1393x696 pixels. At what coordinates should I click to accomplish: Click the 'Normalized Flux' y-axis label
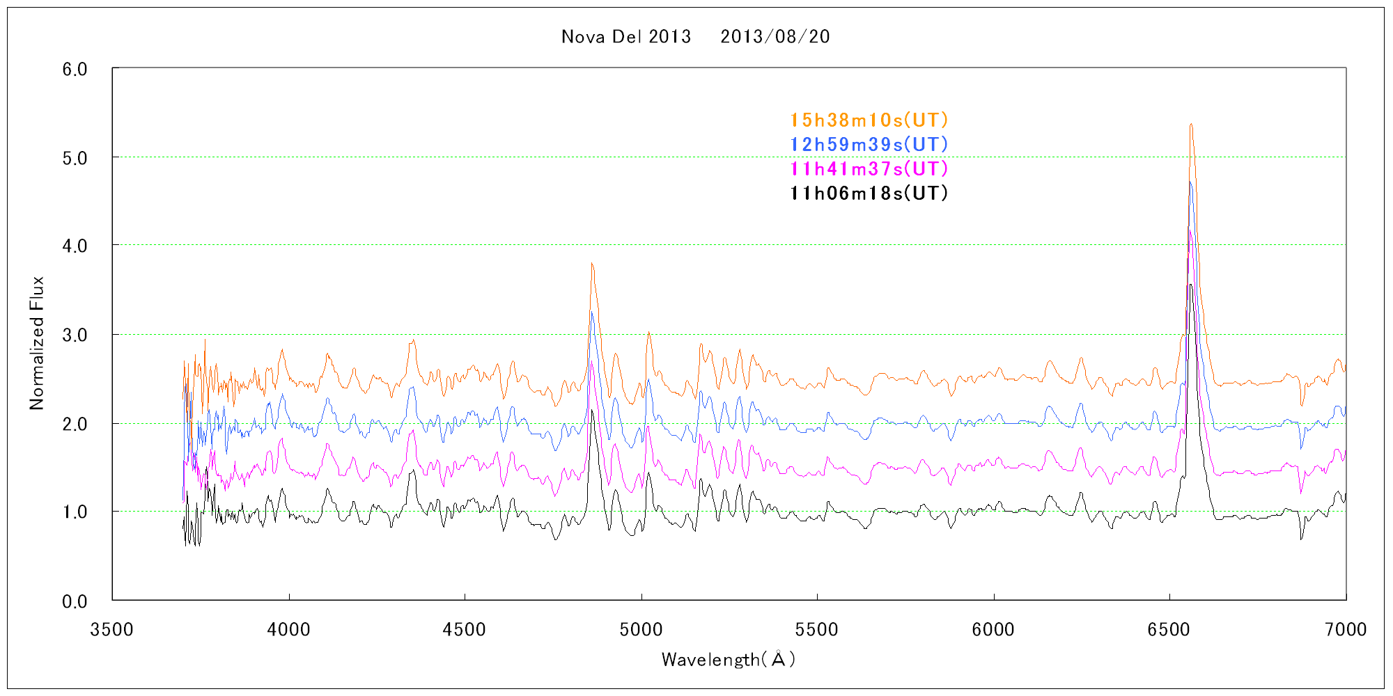click(x=37, y=343)
